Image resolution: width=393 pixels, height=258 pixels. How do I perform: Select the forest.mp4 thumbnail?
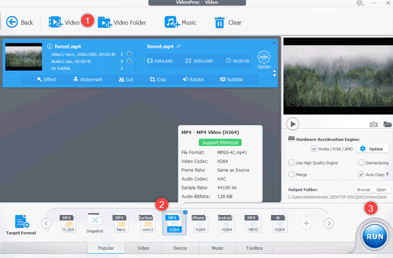click(24, 57)
